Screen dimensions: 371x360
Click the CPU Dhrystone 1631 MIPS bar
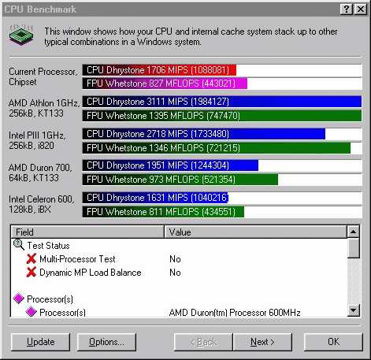coord(155,198)
